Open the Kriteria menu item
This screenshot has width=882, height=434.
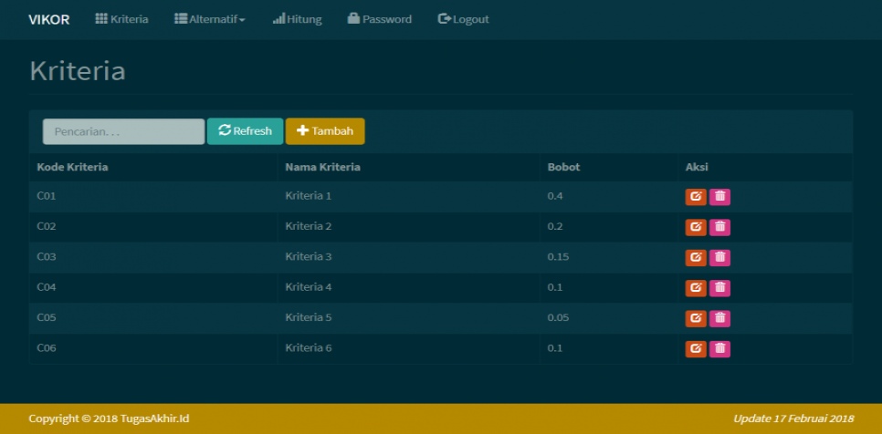122,19
